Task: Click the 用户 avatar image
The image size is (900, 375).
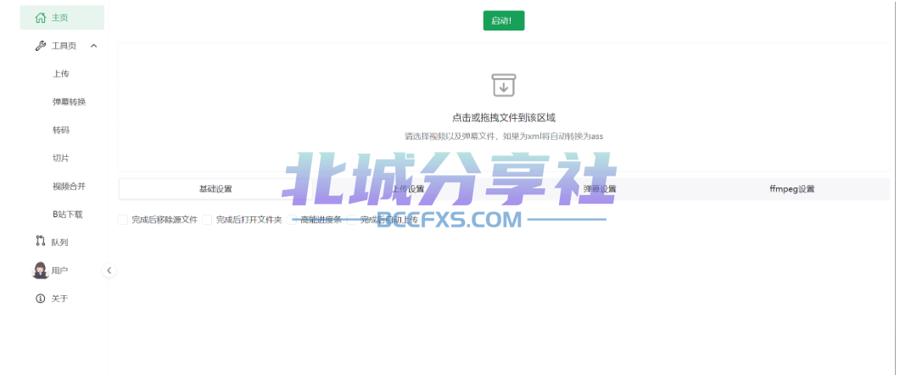Action: (40, 271)
